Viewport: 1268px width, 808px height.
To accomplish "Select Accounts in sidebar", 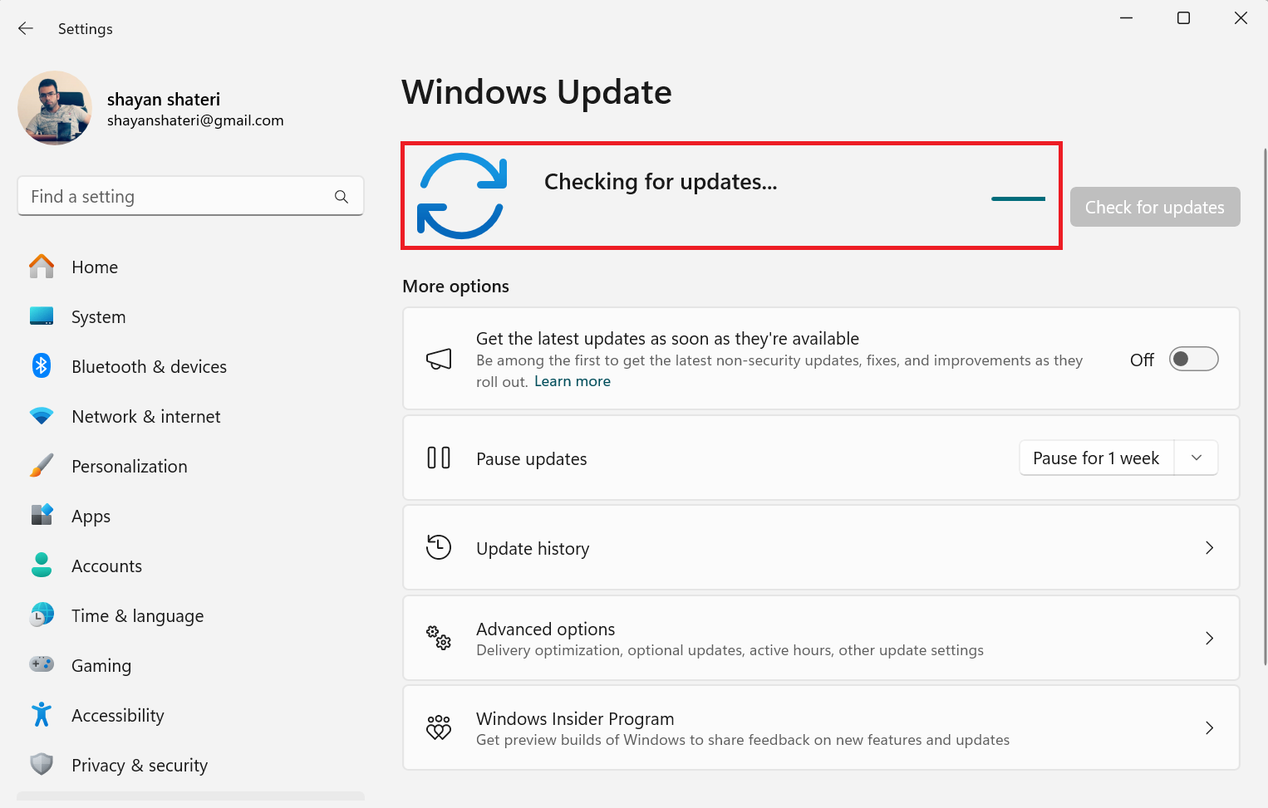I will (191, 566).
